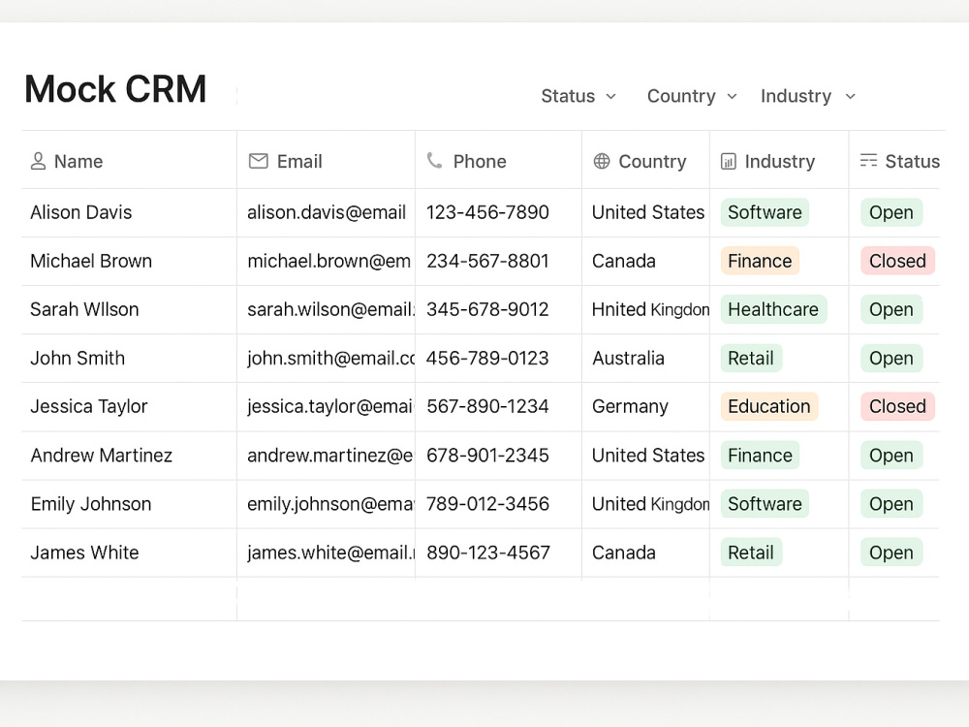Image resolution: width=969 pixels, height=727 pixels.
Task: Click the Education industry tag
Action: [x=768, y=406]
